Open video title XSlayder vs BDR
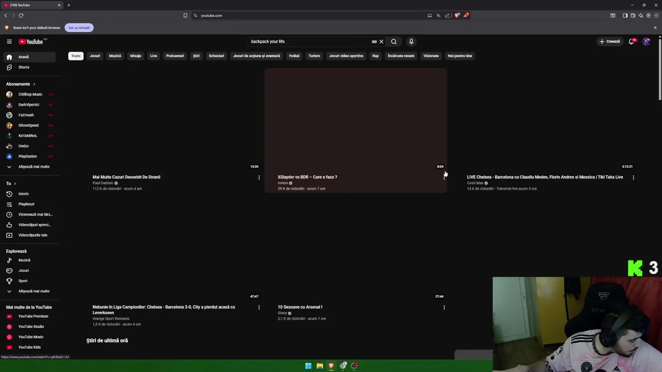 tap(307, 177)
